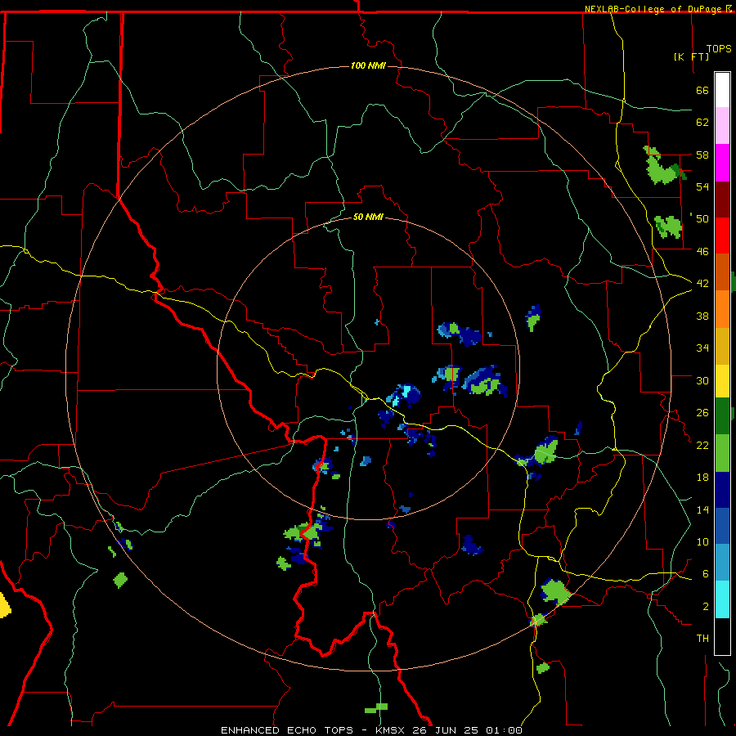
Task: Select the light green legend swatch
Action: click(722, 453)
